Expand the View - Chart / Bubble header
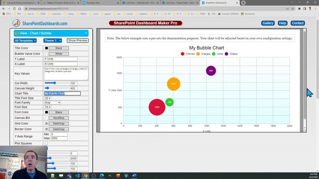 (51, 33)
